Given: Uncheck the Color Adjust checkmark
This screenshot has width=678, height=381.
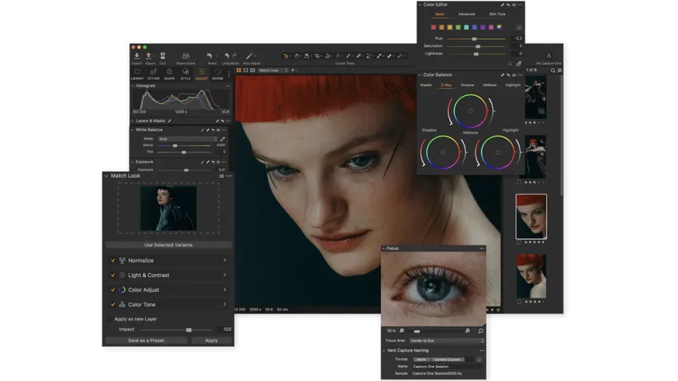Looking at the screenshot, I should (113, 290).
